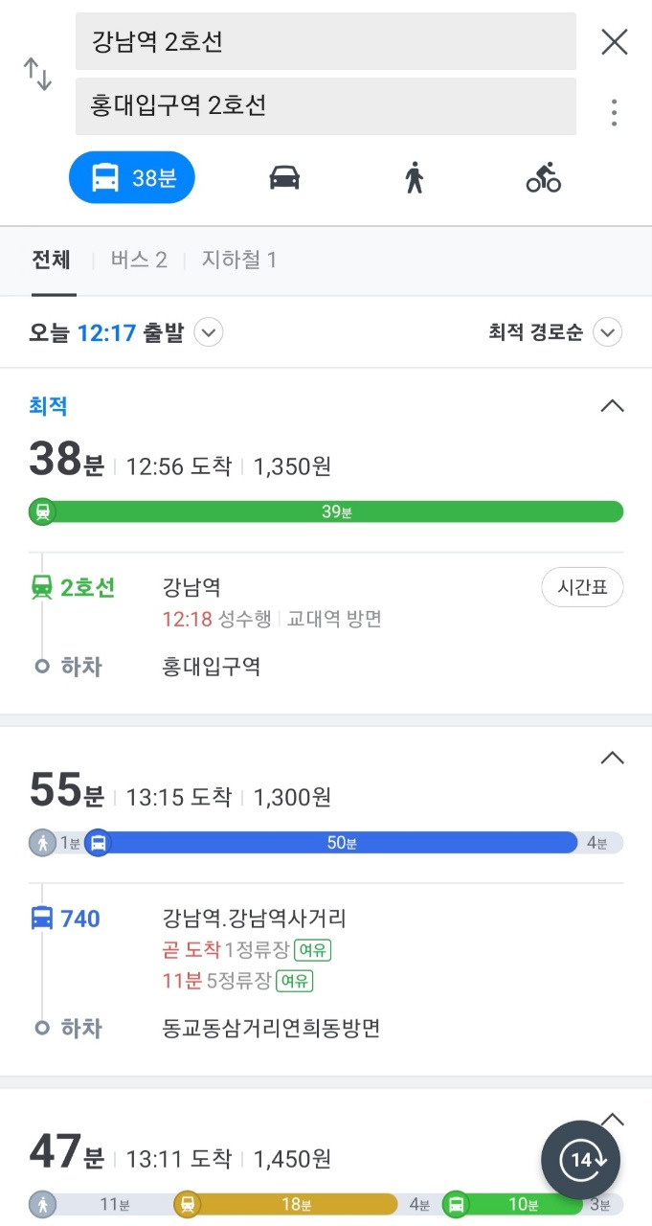Select the walking mode icon
The height and width of the screenshot is (1226, 652).
pos(414,178)
